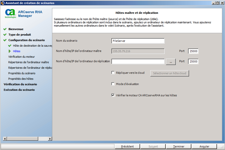Click the sidebar horizontal scrollbar thumb

click(x=23, y=138)
